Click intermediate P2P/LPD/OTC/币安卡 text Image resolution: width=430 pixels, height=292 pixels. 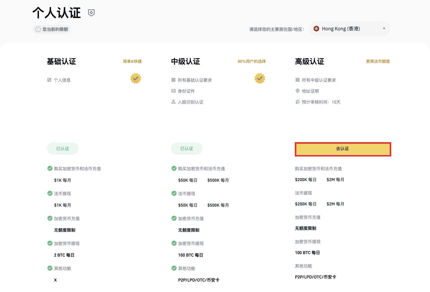pos(199,280)
